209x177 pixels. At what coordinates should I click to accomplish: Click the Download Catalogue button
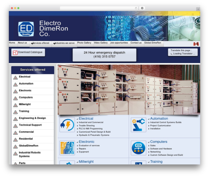[x=28, y=52]
